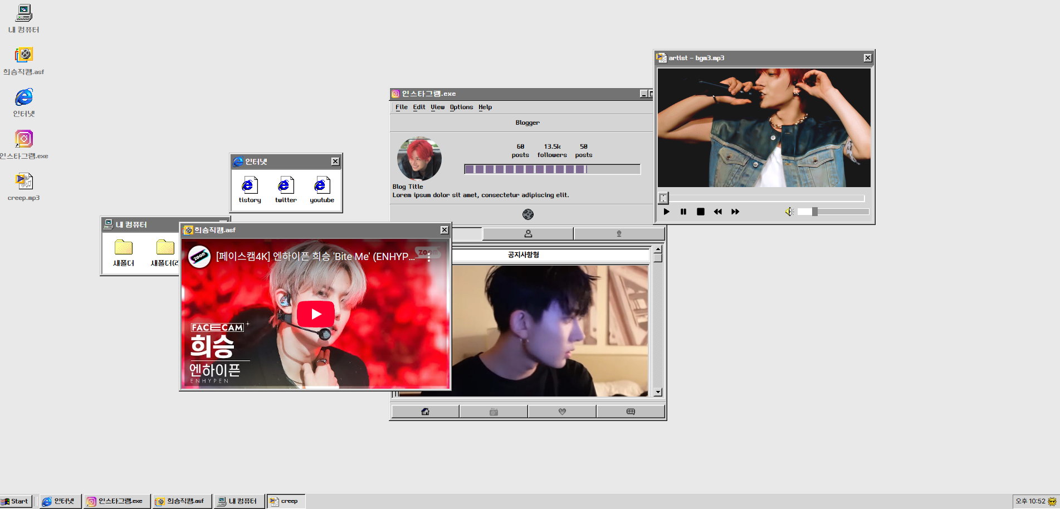The width and height of the screenshot is (1060, 509).
Task: Open the Options menu in 인스타그램
Action: point(461,107)
